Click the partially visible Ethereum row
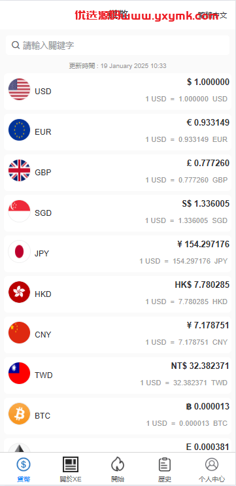 [x=118, y=445]
